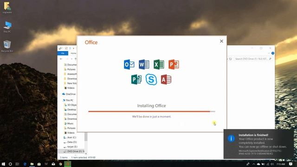Image resolution: width=297 pixels, height=167 pixels.
Task: Click the 7:13 AM taskbar clock
Action: coord(281,164)
